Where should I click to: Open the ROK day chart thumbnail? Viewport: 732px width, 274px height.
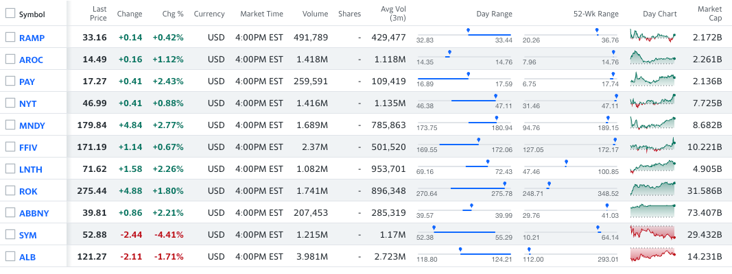(652, 190)
